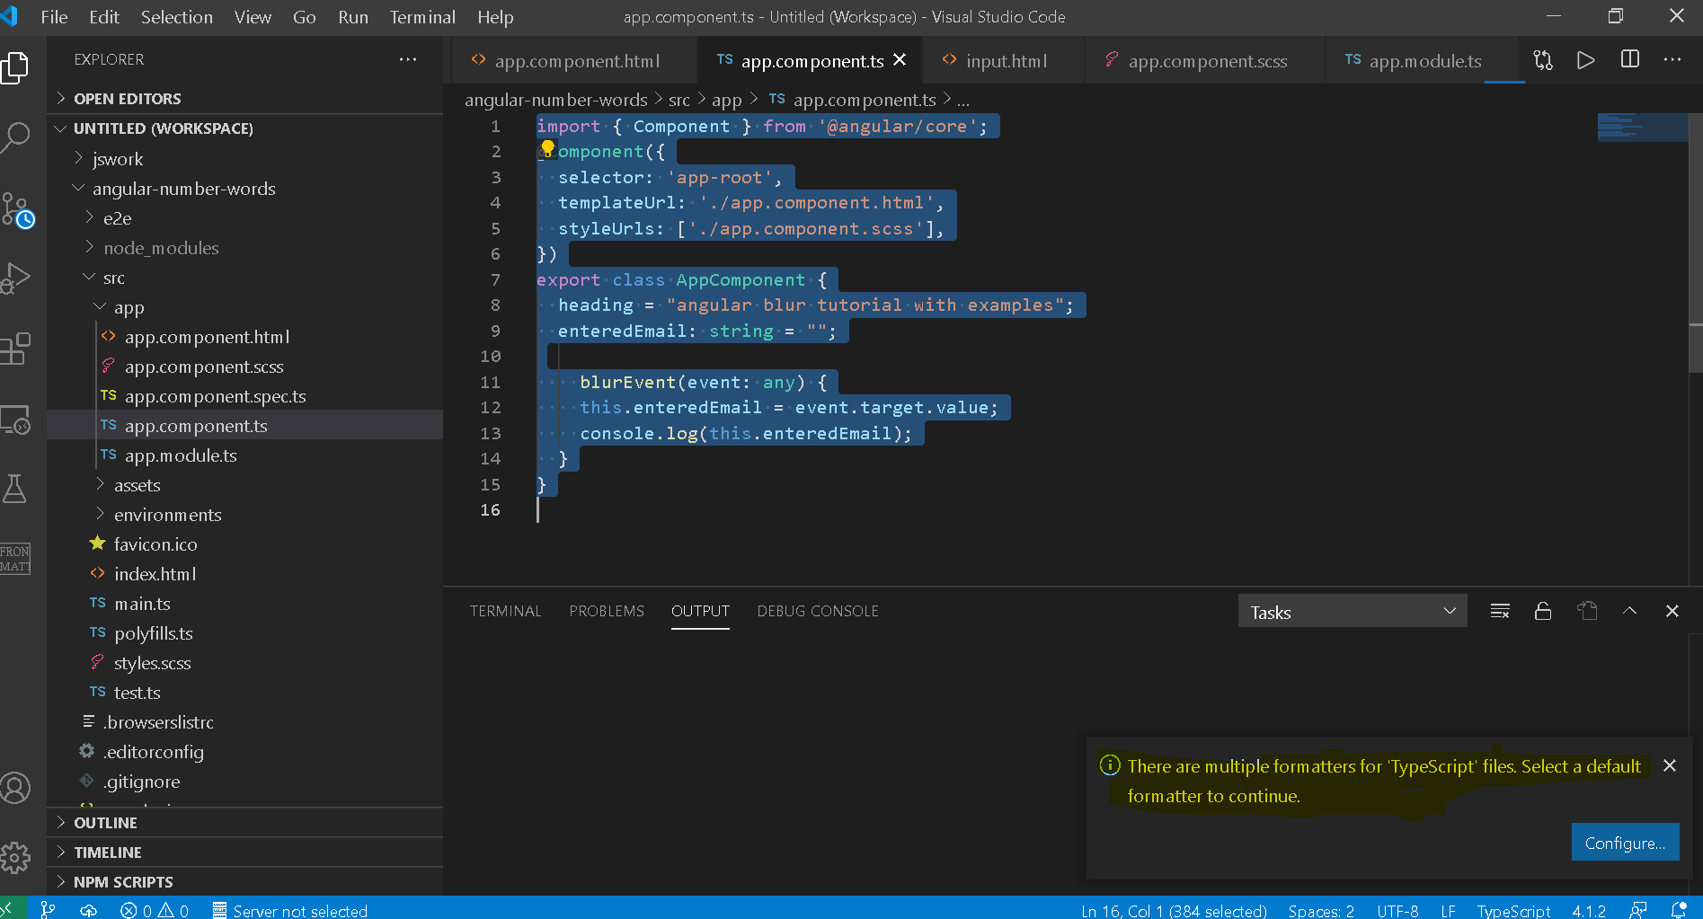Open the Remote Explorer view

point(15,420)
